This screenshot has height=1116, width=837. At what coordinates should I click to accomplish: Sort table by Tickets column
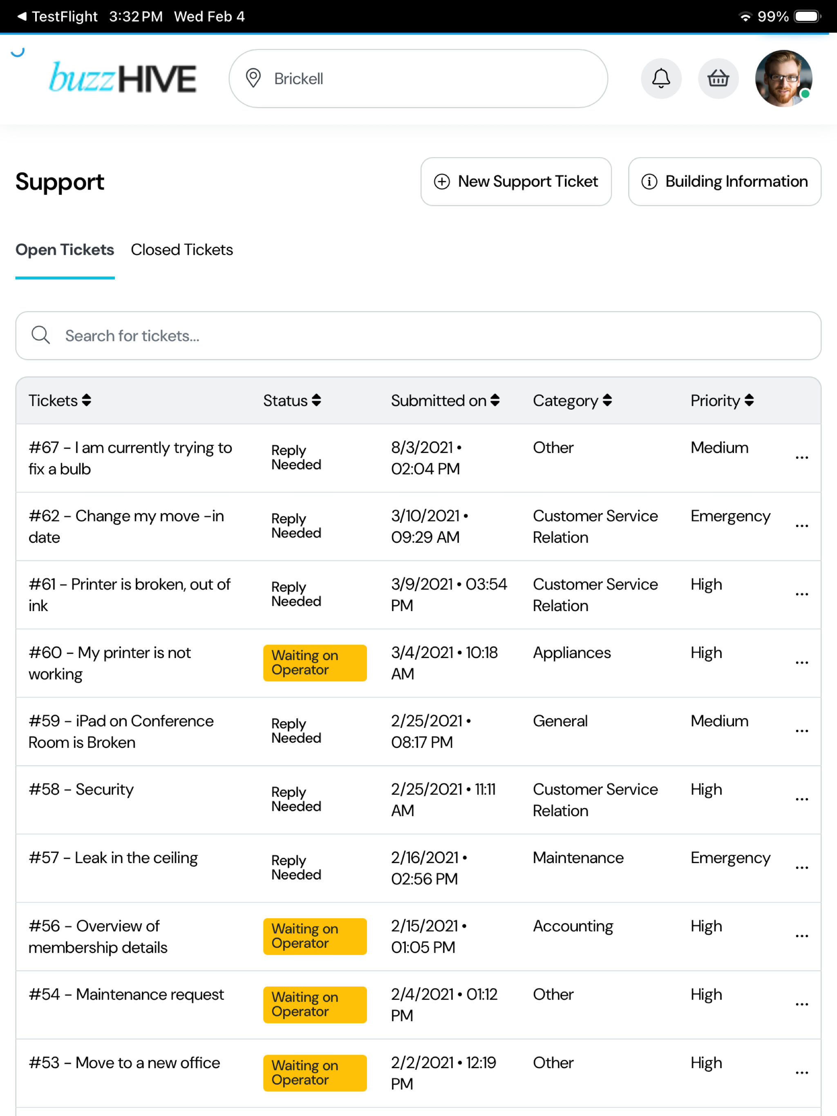[x=60, y=400]
